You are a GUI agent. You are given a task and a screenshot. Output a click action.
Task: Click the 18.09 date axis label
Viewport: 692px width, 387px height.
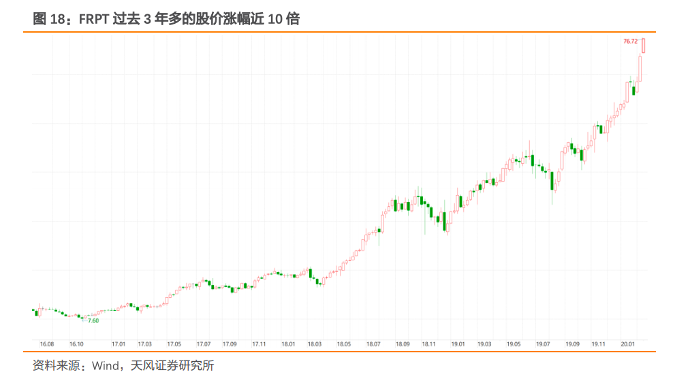coord(403,343)
